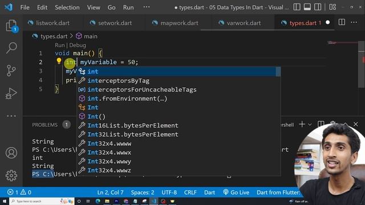Open the File menu
The width and height of the screenshot is (365, 205).
25,7
